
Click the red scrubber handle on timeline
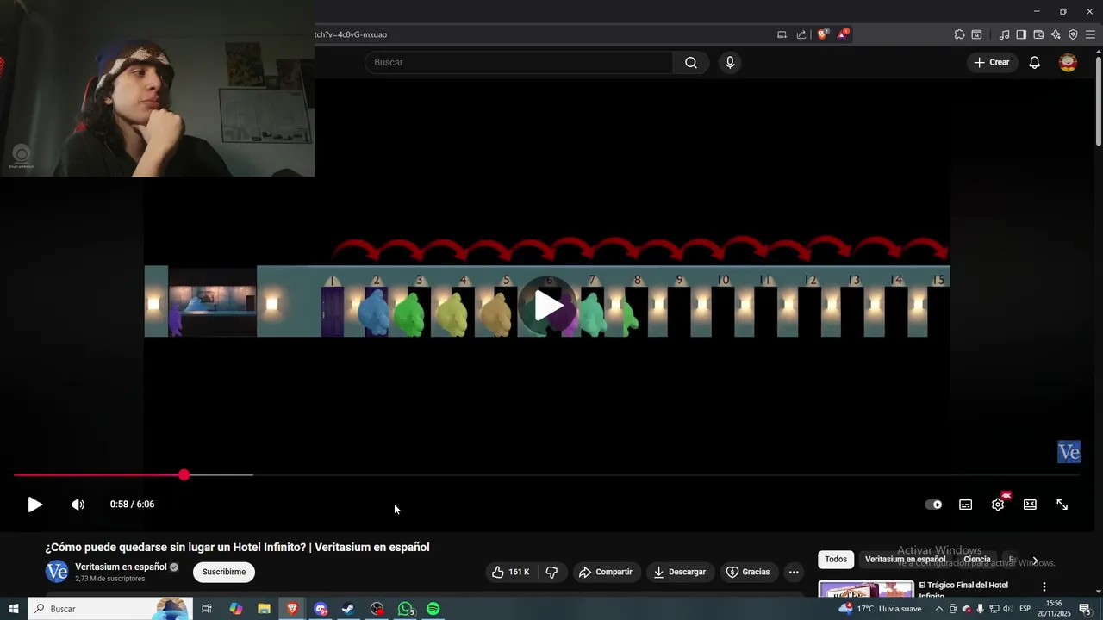coord(184,474)
